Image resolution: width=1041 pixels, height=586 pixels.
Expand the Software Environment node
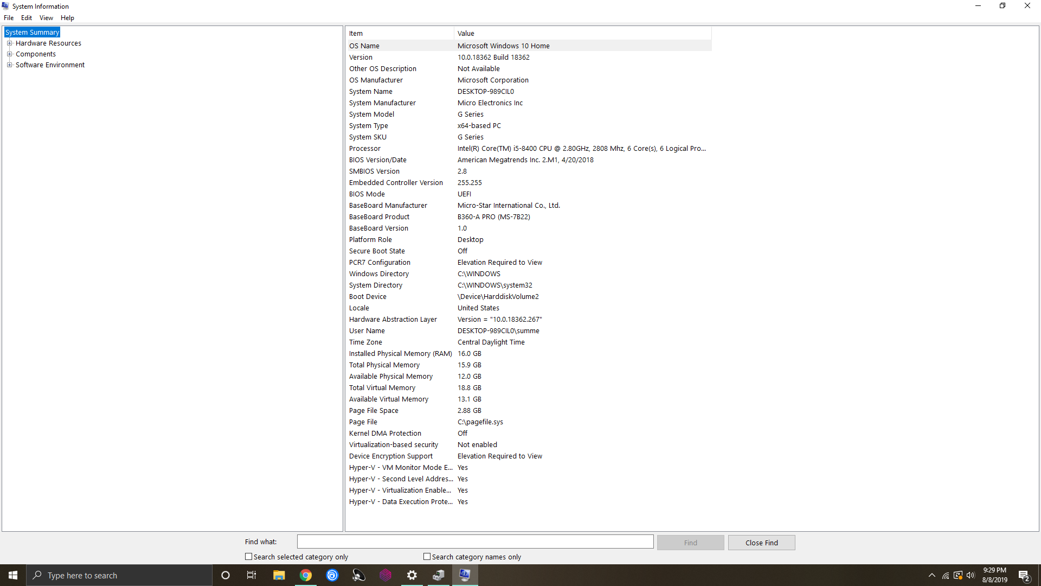coord(9,65)
